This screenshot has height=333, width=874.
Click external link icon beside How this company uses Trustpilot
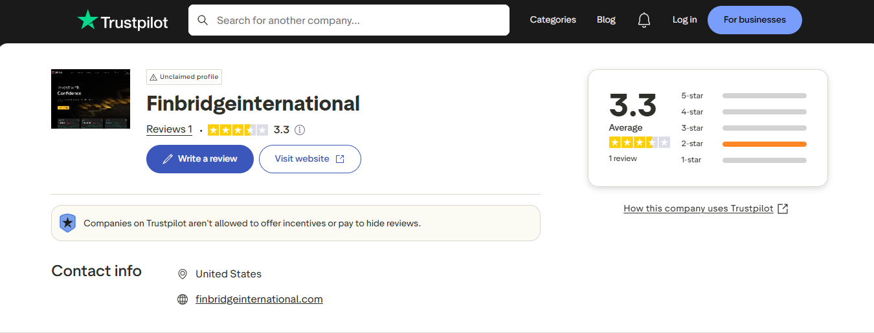tap(783, 208)
